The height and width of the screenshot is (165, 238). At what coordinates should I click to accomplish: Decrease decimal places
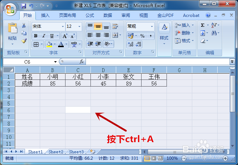point(138,44)
